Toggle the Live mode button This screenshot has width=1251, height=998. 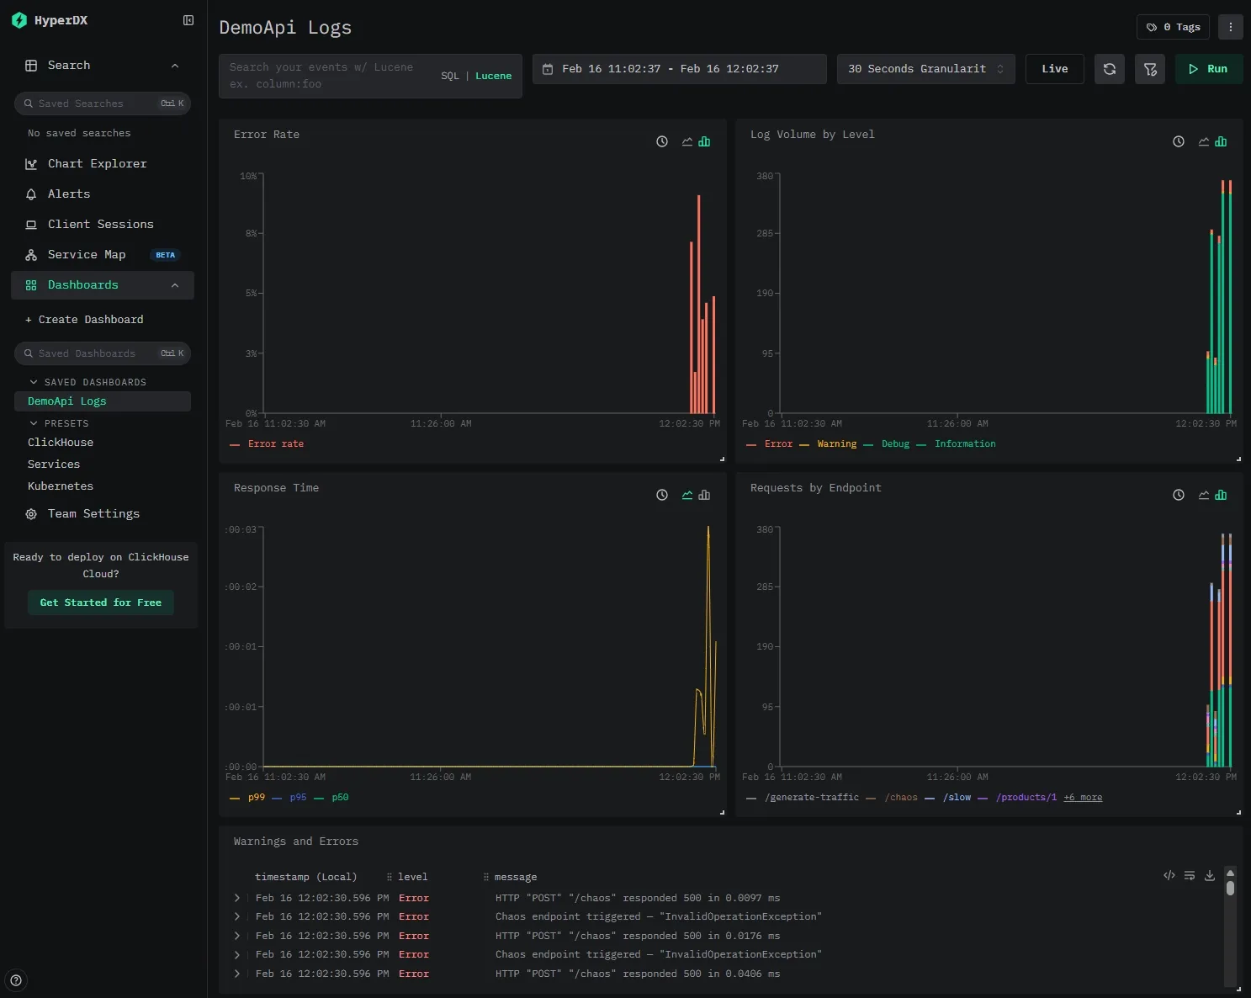1054,69
